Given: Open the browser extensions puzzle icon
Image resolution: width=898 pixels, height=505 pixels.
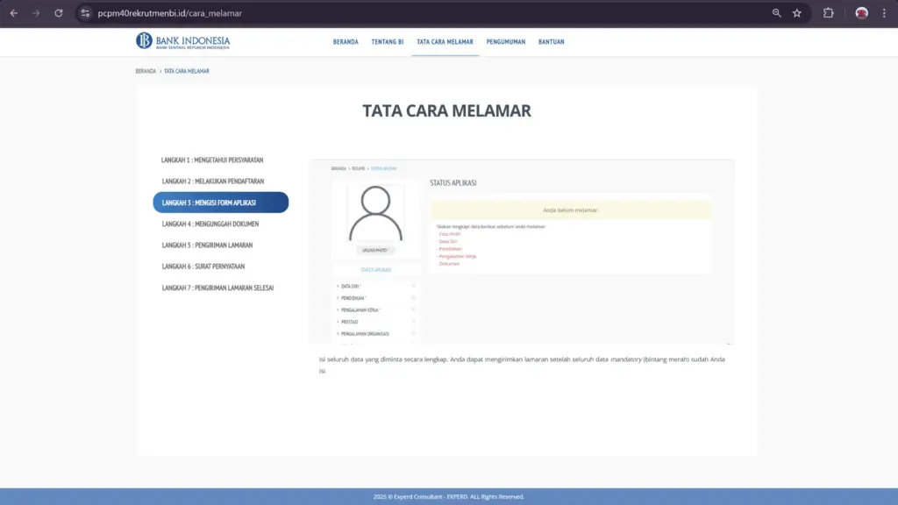Looking at the screenshot, I should (x=828, y=13).
